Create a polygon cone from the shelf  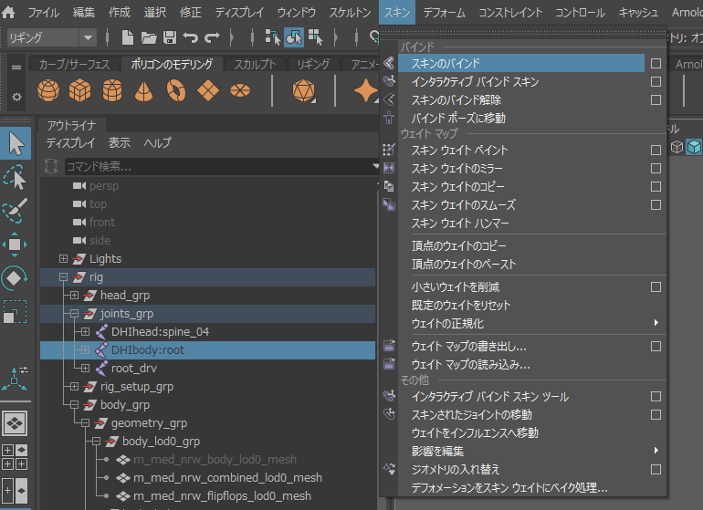pyautogui.click(x=143, y=90)
